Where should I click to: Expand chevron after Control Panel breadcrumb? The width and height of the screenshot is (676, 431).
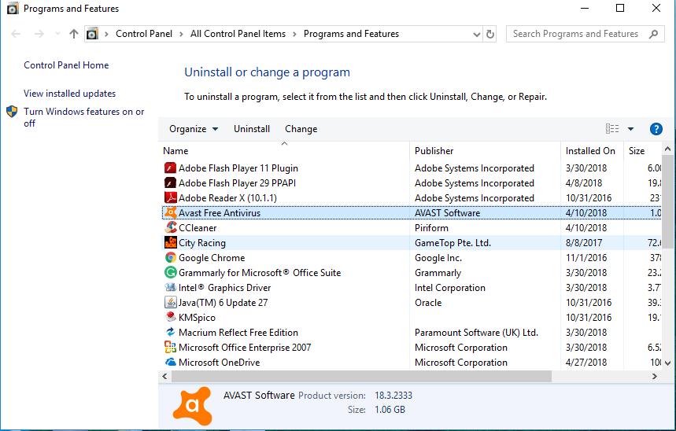pos(181,34)
